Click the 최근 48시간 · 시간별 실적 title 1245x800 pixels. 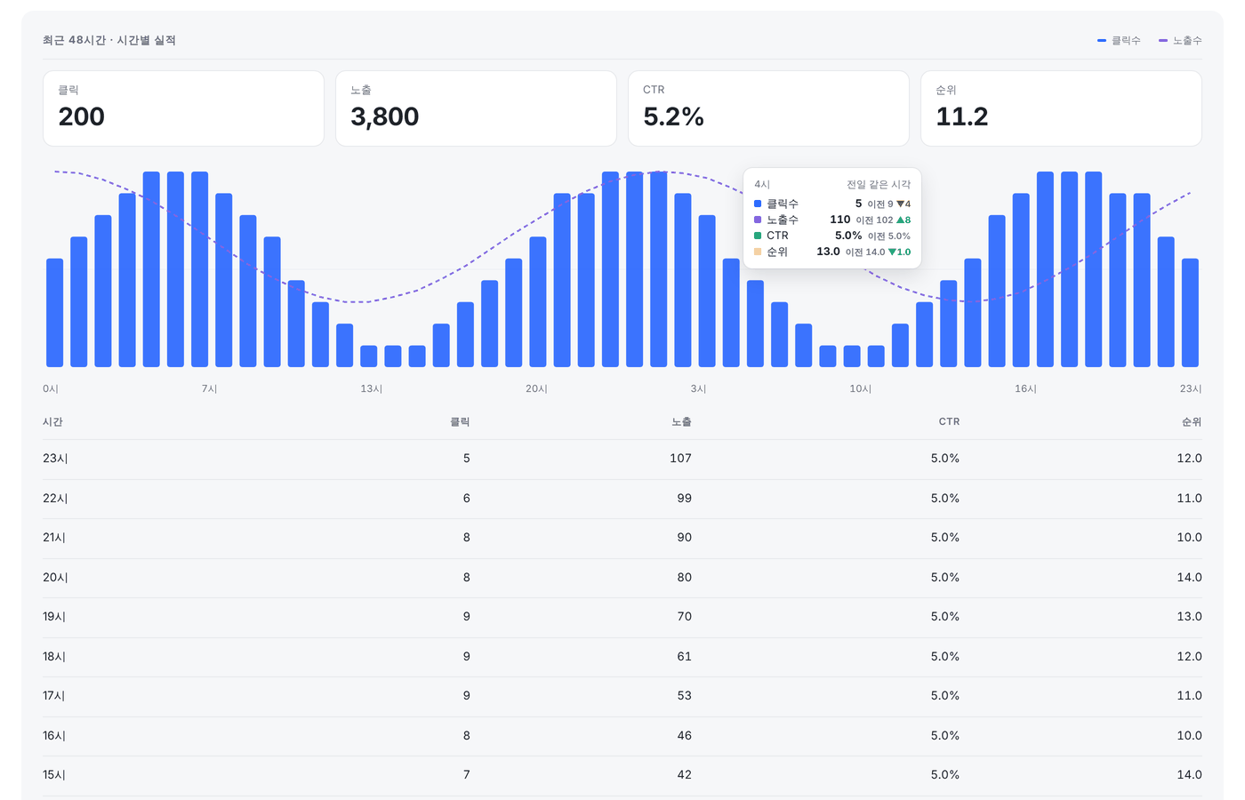(109, 41)
